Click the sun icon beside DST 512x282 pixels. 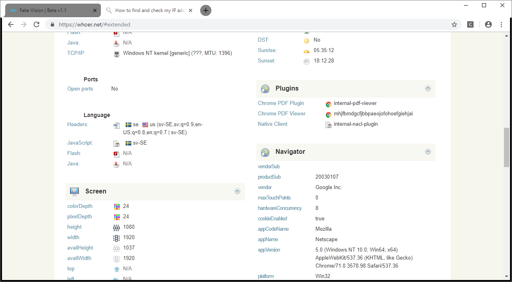coord(307,40)
